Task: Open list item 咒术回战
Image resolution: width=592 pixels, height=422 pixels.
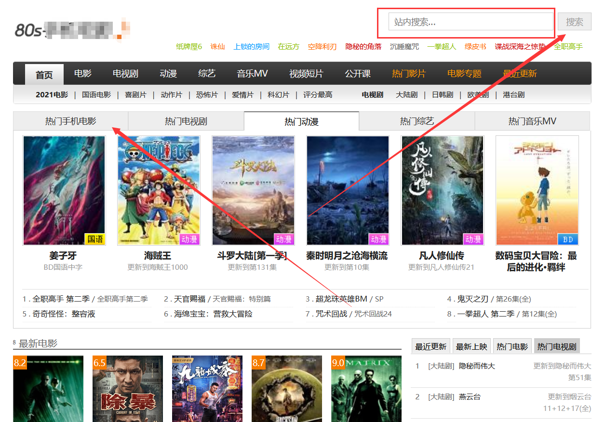Action: pyautogui.click(x=331, y=314)
